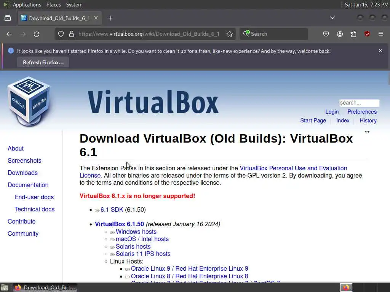390x292 pixels.
Task: Open the Firefox account icon
Action: coord(340,34)
